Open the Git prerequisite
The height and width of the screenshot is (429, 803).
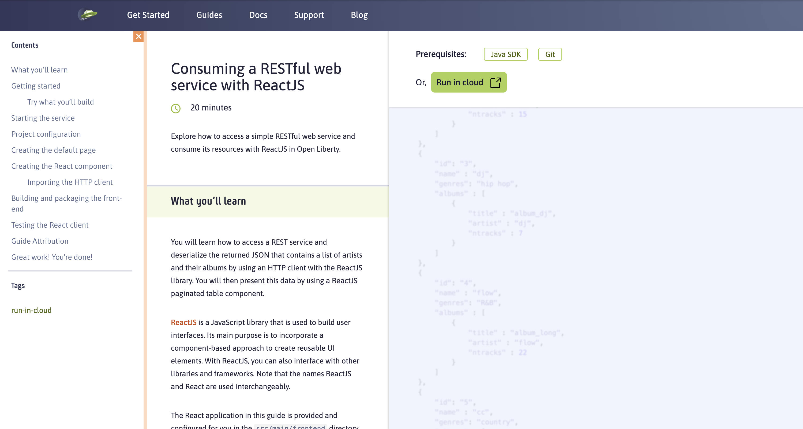click(550, 54)
